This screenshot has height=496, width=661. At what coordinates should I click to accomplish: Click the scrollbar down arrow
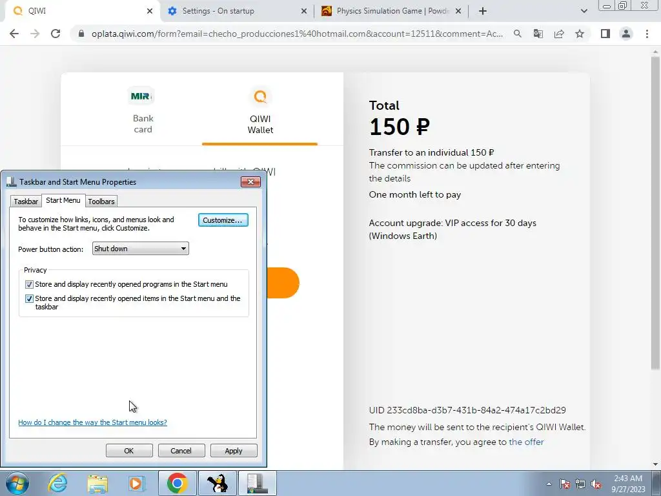[x=655, y=464]
